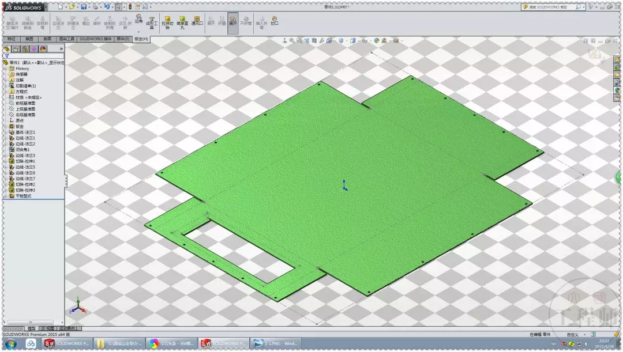Screen dimensions: 623x352
Task: Click the Windows Start orb
Action: click(10, 344)
